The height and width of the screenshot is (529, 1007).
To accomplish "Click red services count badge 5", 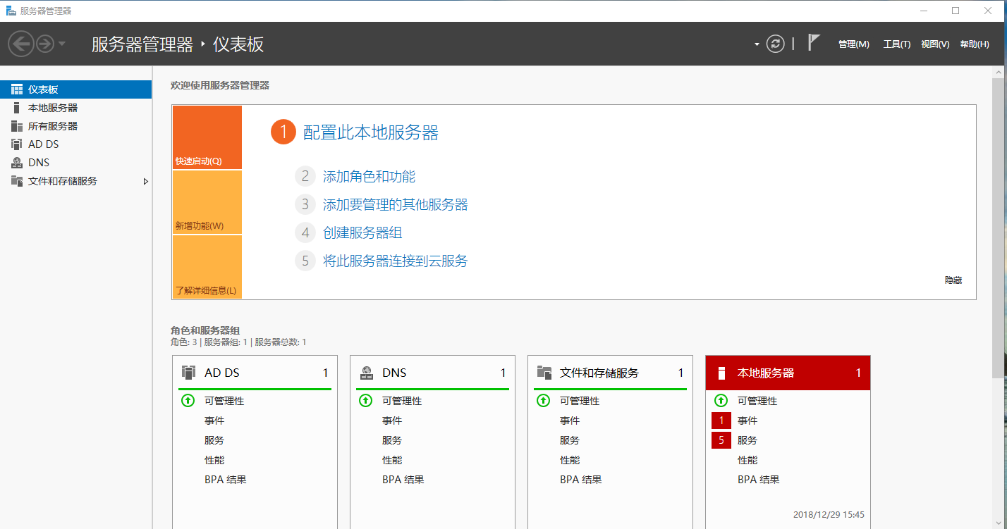I will 721,440.
